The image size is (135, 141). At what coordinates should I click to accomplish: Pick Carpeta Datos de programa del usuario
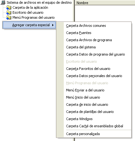(x=95, y=54)
